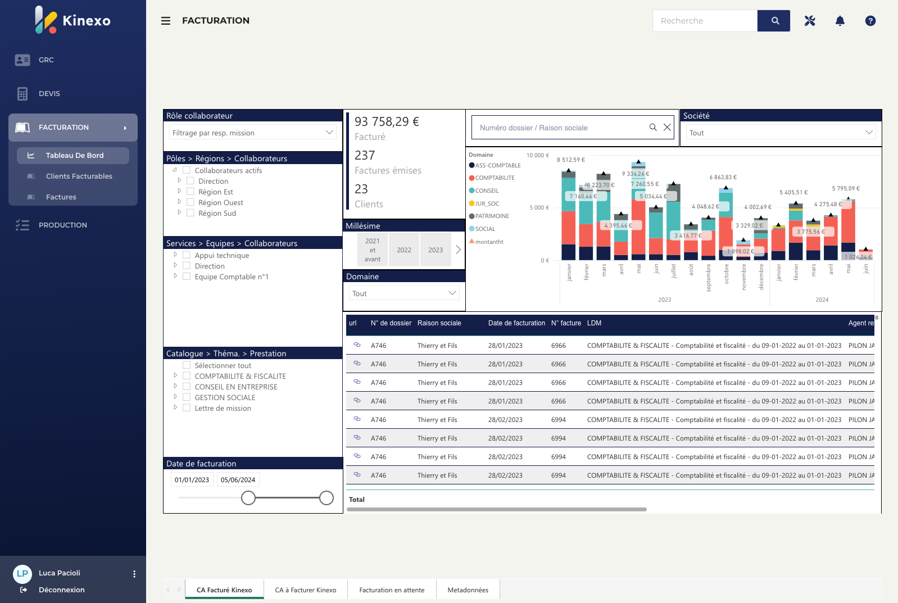Click the Déconnexion link
The image size is (898, 603).
pos(61,590)
